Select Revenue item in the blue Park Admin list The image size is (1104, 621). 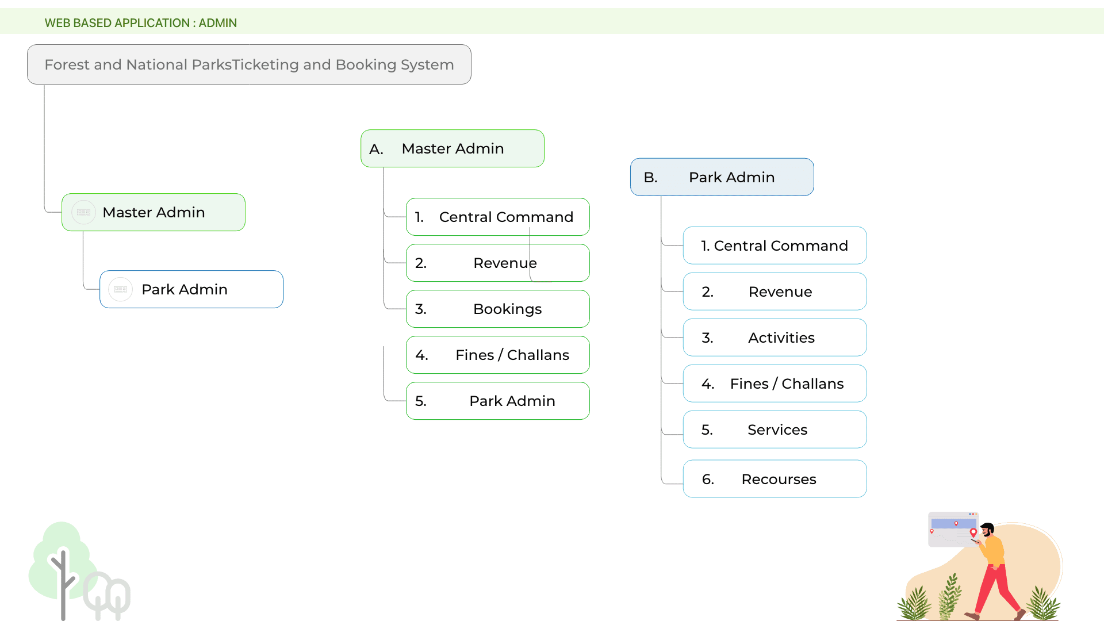(775, 292)
